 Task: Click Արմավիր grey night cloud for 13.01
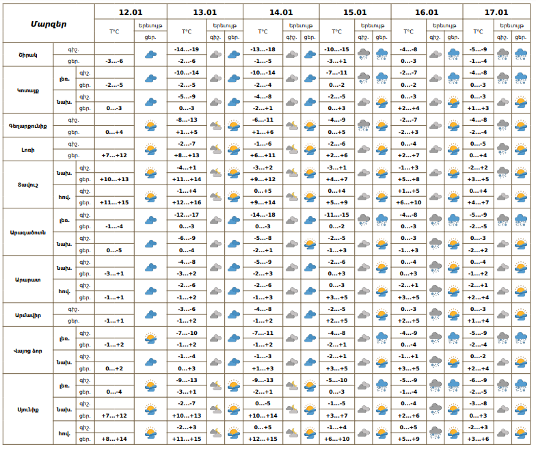click(215, 314)
